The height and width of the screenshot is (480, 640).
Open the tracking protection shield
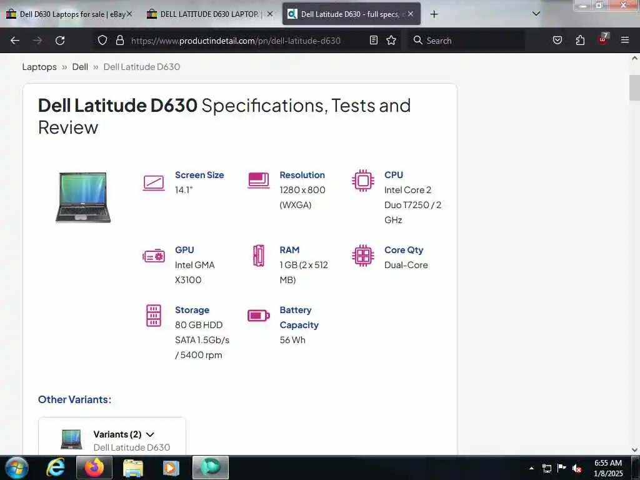pyautogui.click(x=102, y=40)
